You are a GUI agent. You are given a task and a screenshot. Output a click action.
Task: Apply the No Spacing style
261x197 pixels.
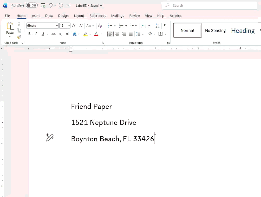click(215, 31)
